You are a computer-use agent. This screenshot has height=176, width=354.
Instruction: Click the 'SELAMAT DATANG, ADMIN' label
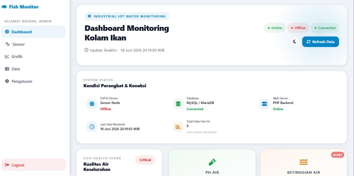point(28,21)
